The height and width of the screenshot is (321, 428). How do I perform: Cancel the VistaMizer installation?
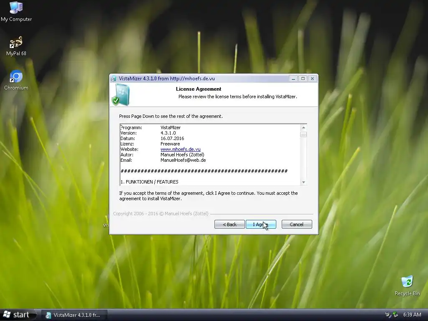297,224
